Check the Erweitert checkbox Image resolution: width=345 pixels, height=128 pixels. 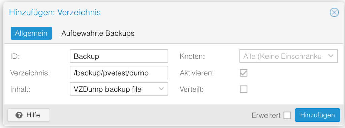tap(287, 115)
